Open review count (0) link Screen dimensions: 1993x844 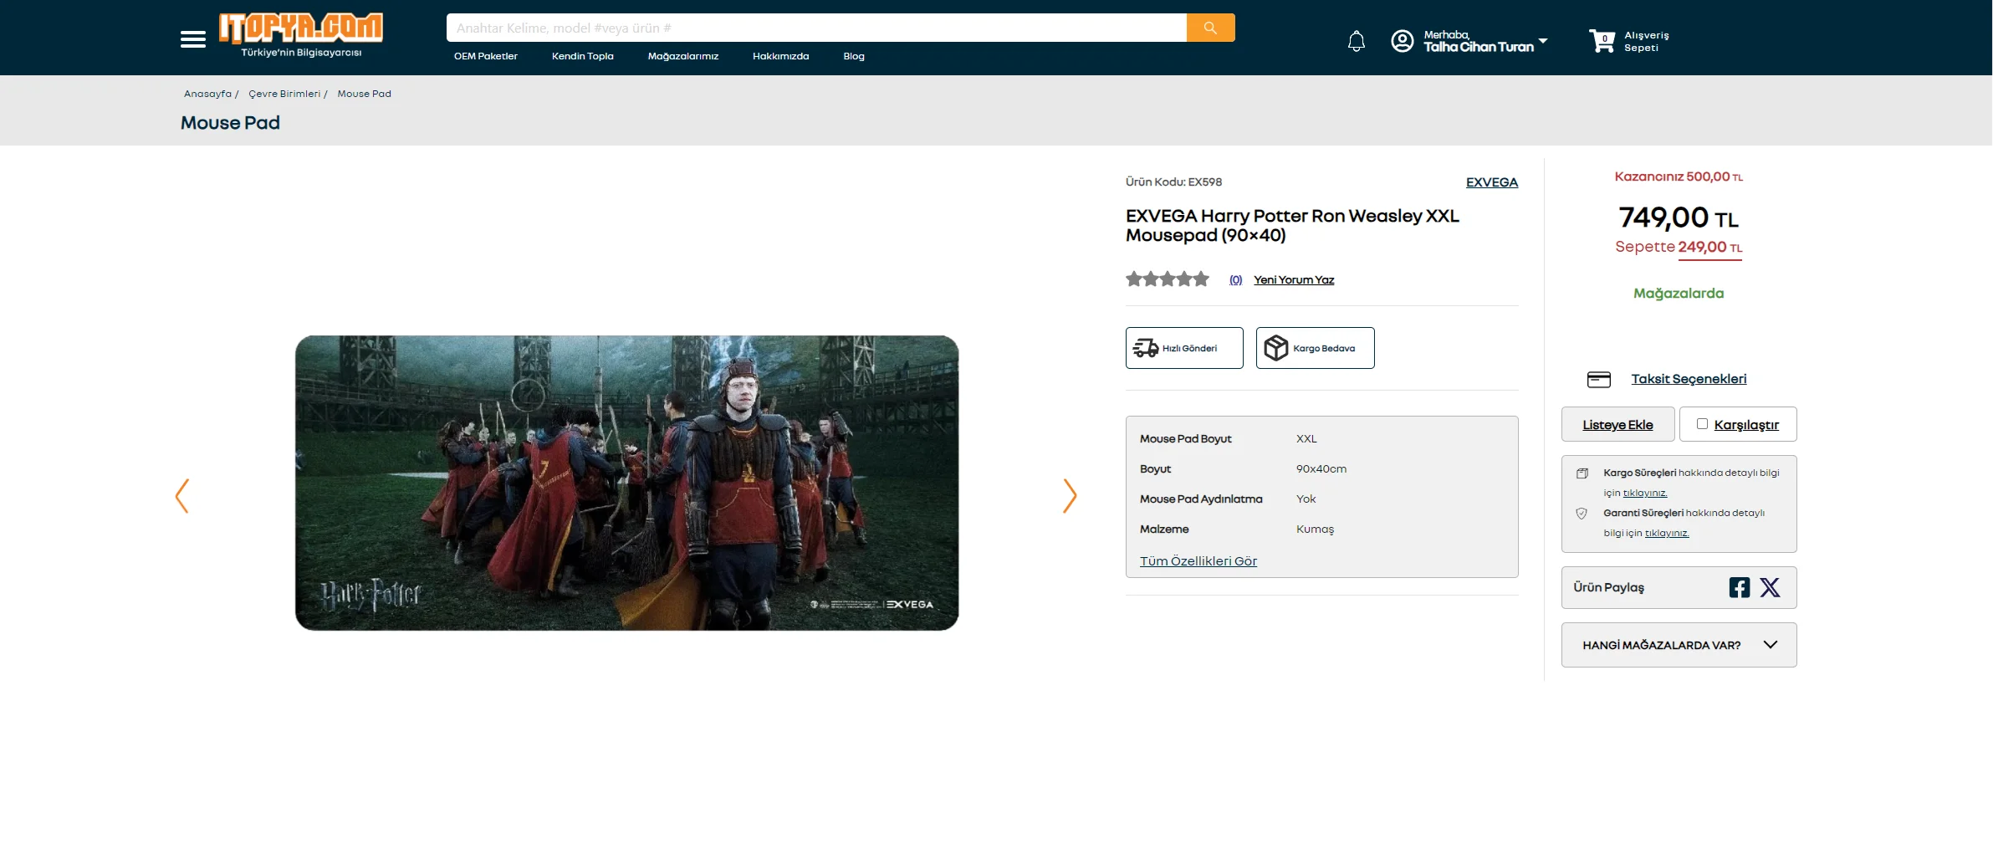[x=1236, y=280]
